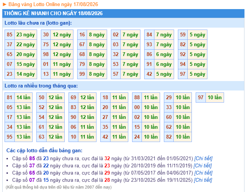Select the lotto gan number 23
This screenshot has width=246, height=192.
click(x=9, y=74)
